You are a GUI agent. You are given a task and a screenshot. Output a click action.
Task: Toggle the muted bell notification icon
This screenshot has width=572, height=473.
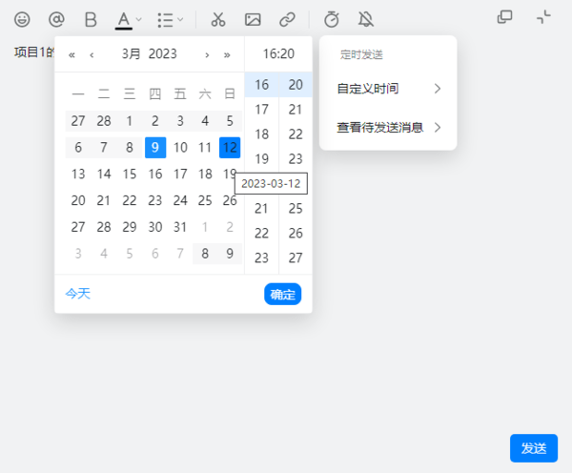[366, 19]
